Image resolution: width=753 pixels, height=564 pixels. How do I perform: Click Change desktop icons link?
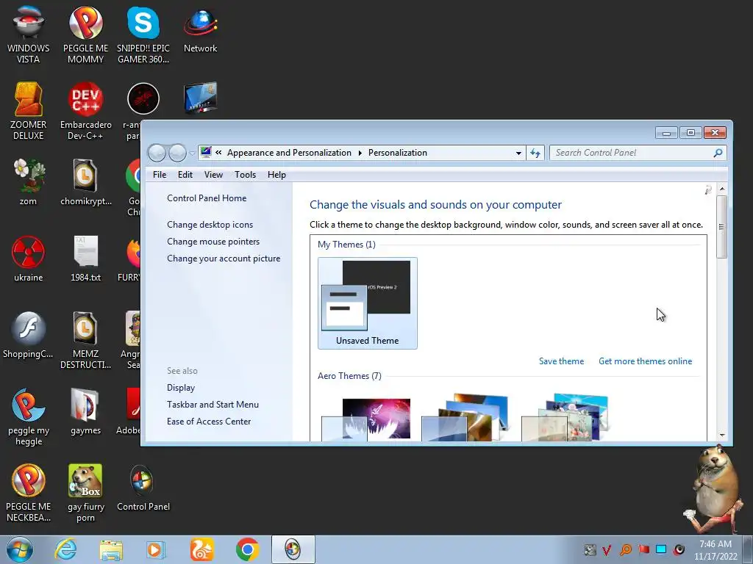click(x=210, y=225)
